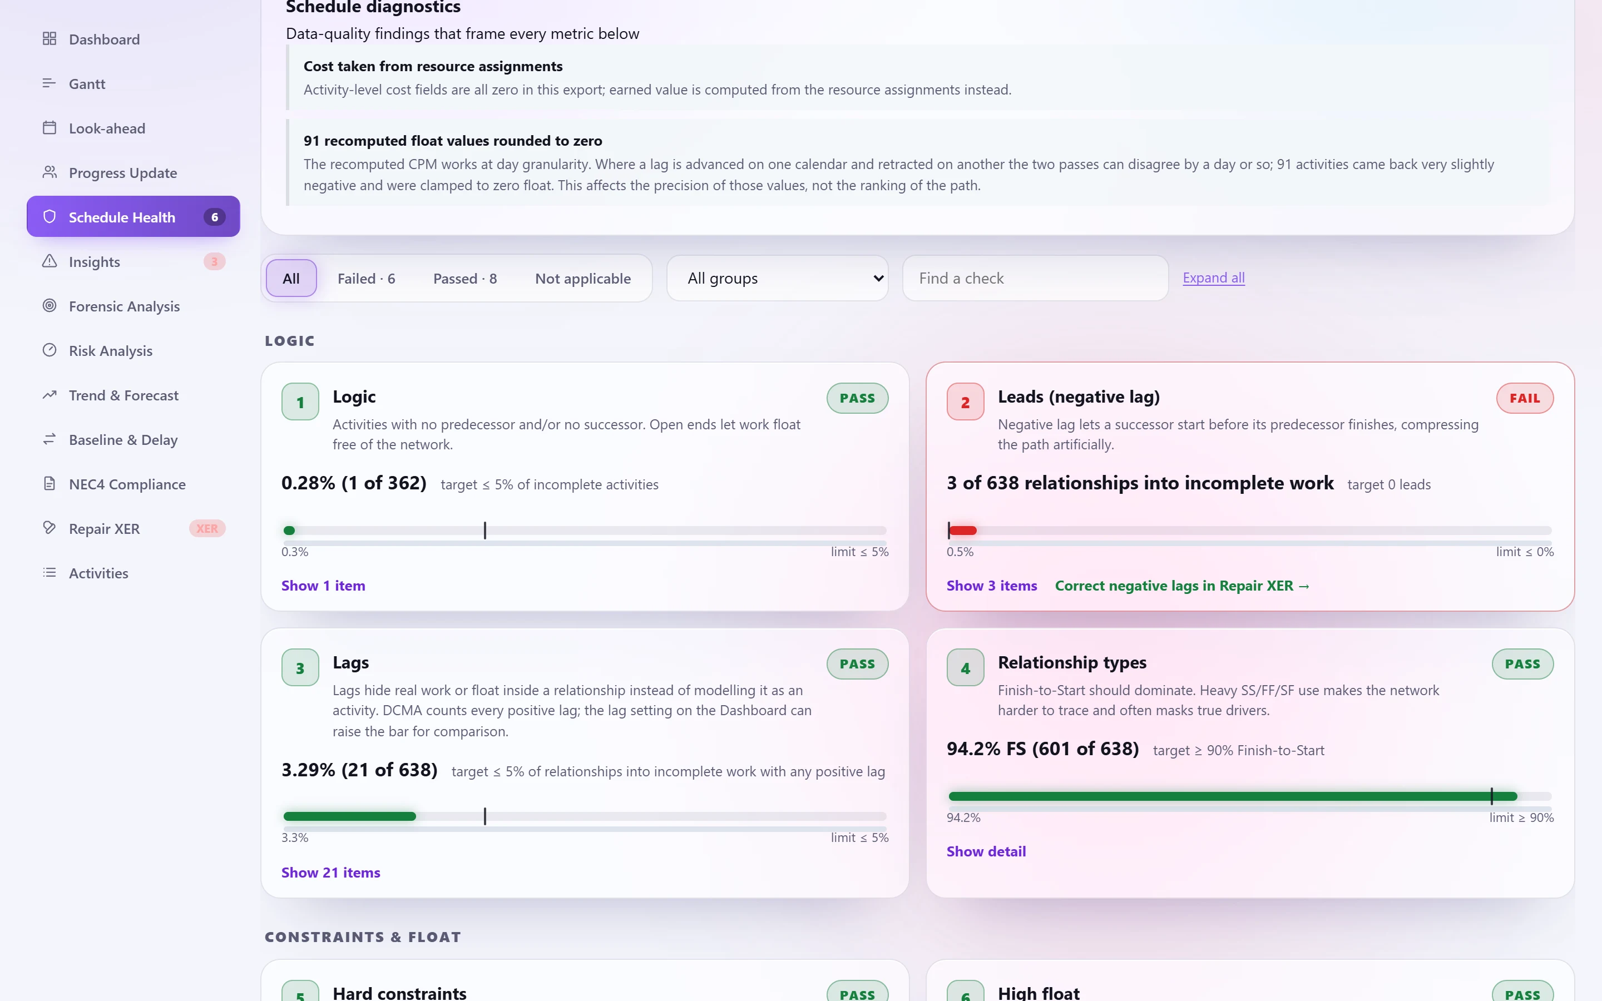The image size is (1602, 1001).
Task: Click the number 4 badge on Relationship types
Action: coord(965,668)
